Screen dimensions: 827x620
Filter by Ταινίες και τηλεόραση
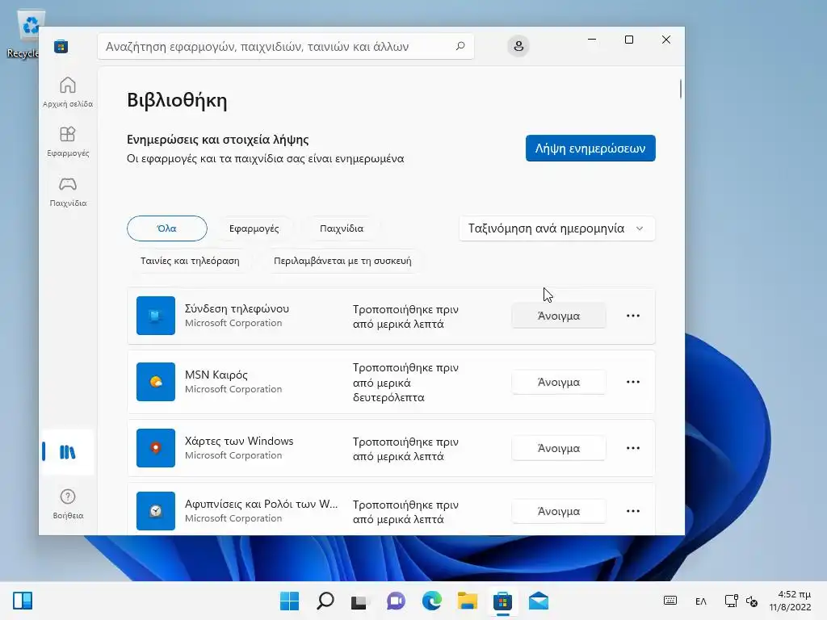tap(190, 261)
